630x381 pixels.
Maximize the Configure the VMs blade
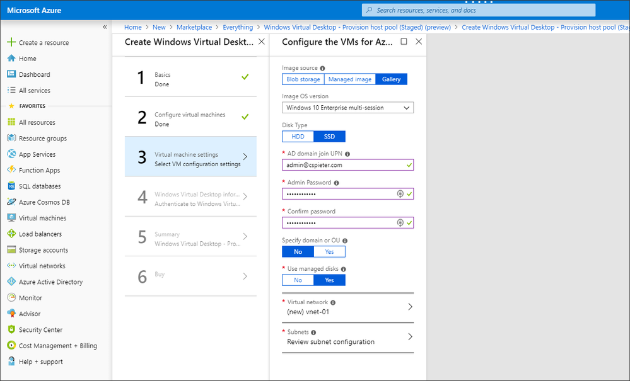tap(404, 42)
